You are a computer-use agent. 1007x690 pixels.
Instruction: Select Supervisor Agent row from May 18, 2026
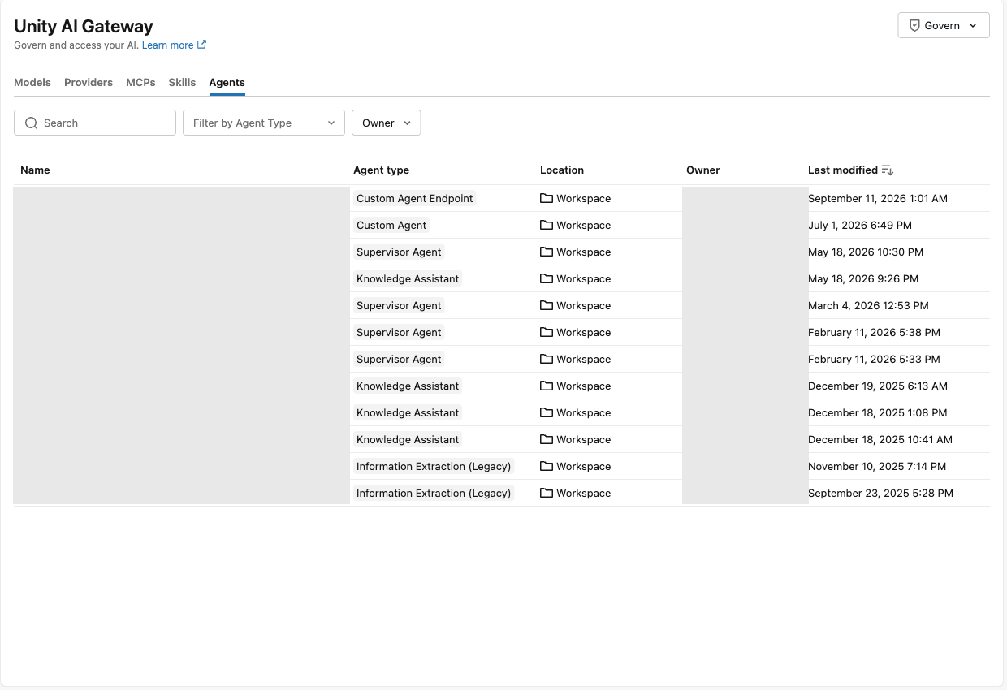501,252
